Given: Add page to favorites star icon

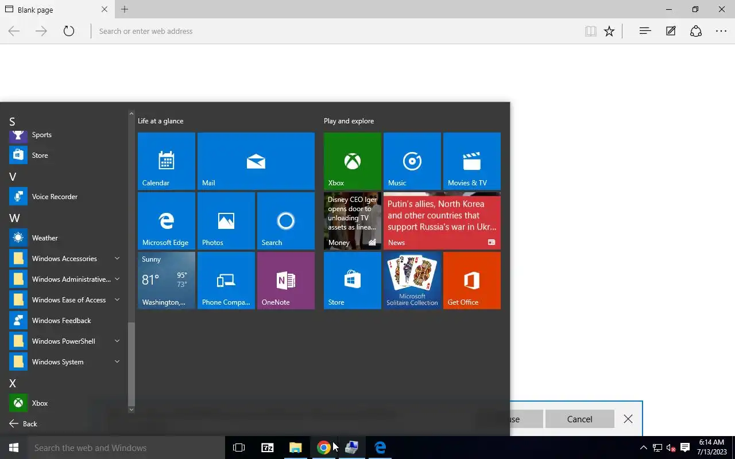Looking at the screenshot, I should point(609,32).
